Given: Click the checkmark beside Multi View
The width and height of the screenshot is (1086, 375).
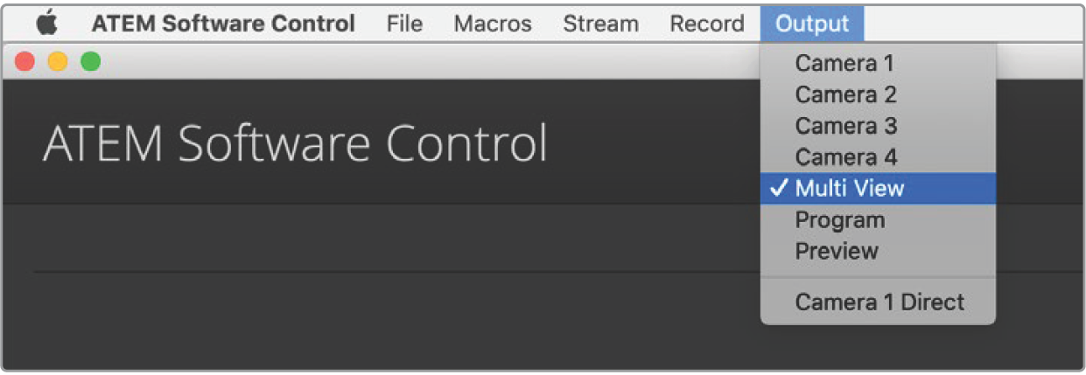Looking at the screenshot, I should click(780, 188).
